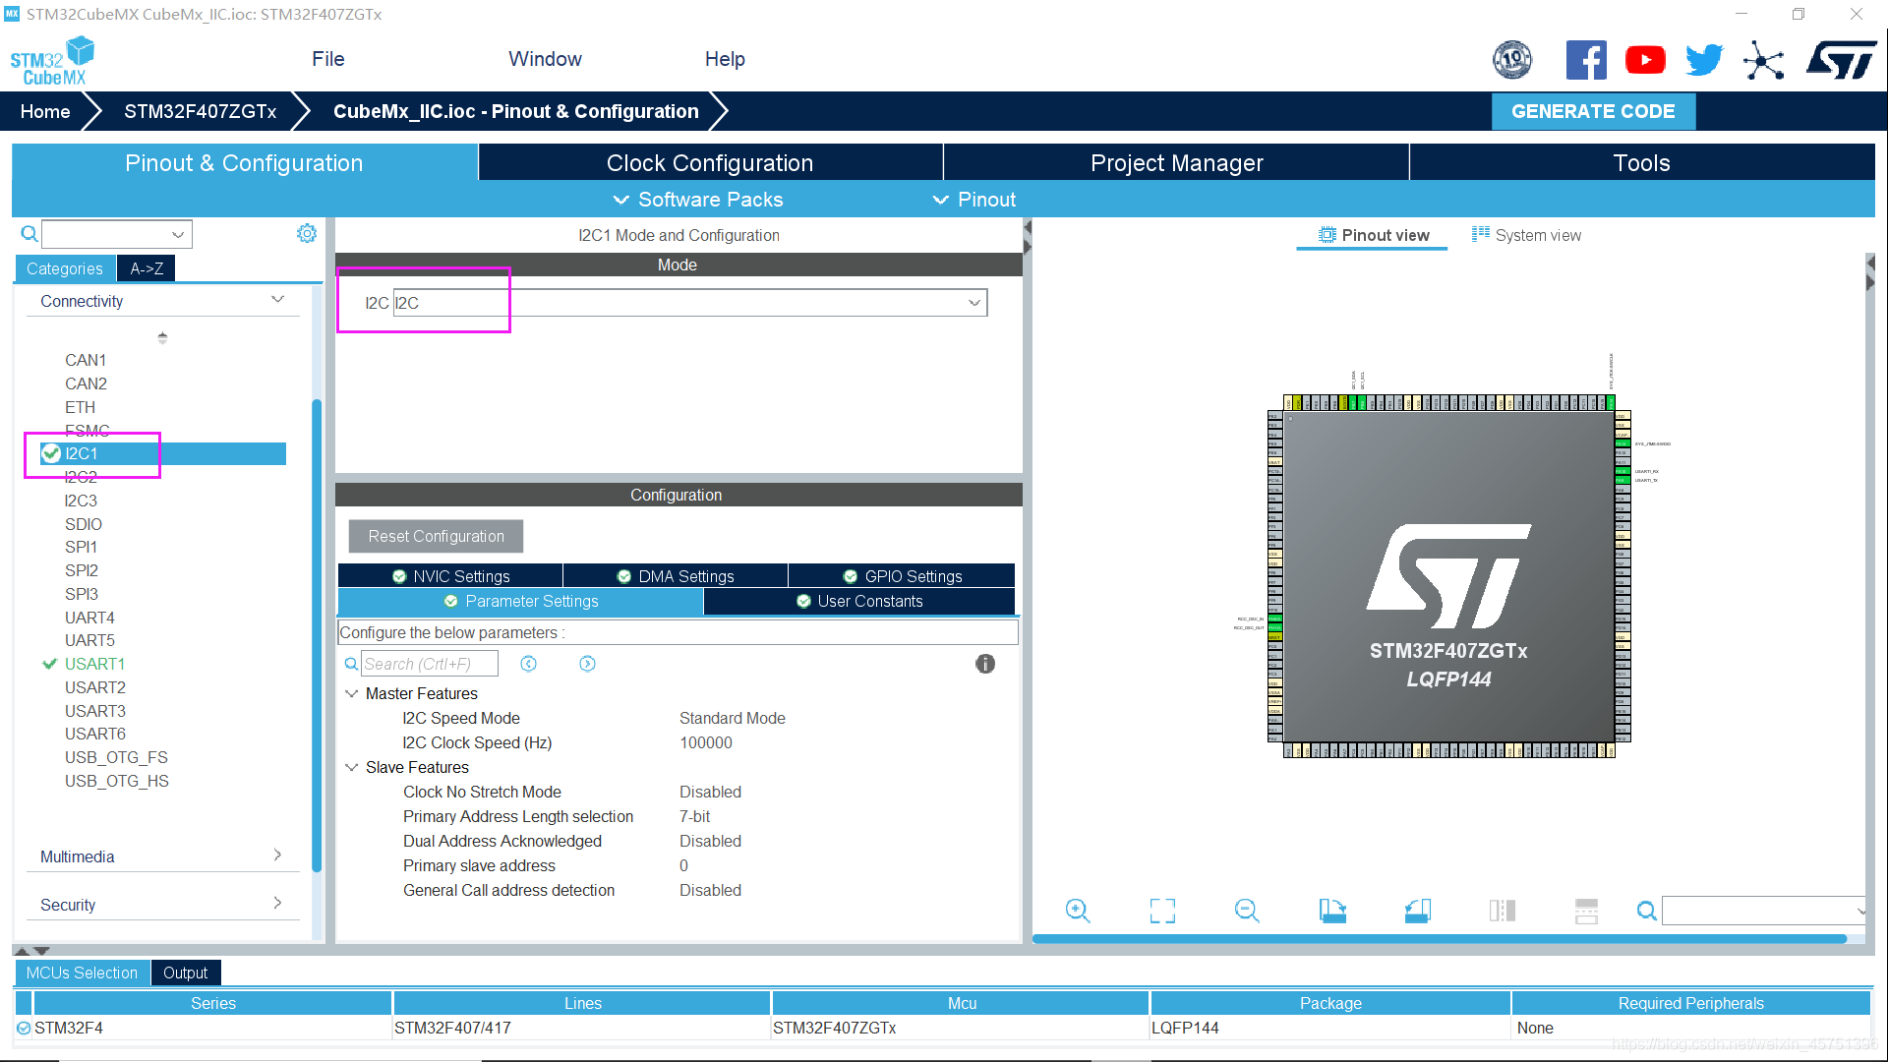This screenshot has width=1888, height=1062.
Task: Click the previous search result arrow icon
Action: pos(528,664)
